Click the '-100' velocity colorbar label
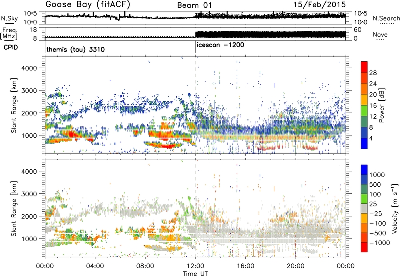Image resolution: width=400 pixels, height=277 pixels. 379,223
